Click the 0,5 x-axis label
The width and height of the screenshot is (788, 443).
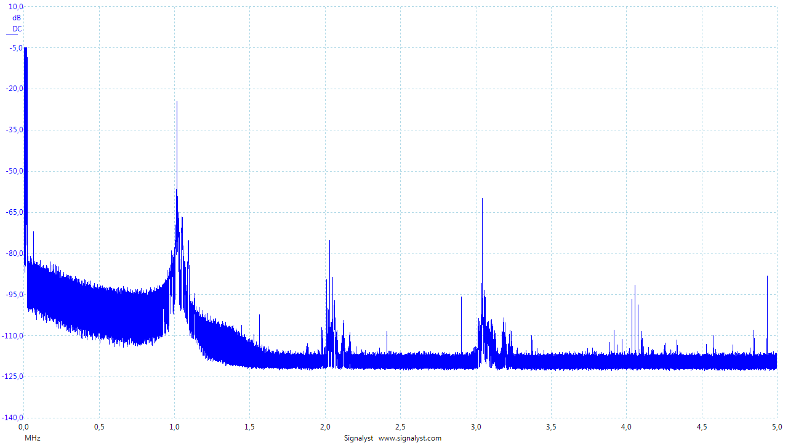coord(99,426)
